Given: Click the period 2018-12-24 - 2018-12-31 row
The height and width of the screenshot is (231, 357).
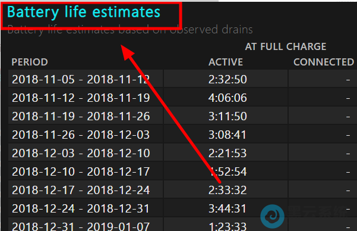Looking at the screenshot, I should [x=182, y=208].
